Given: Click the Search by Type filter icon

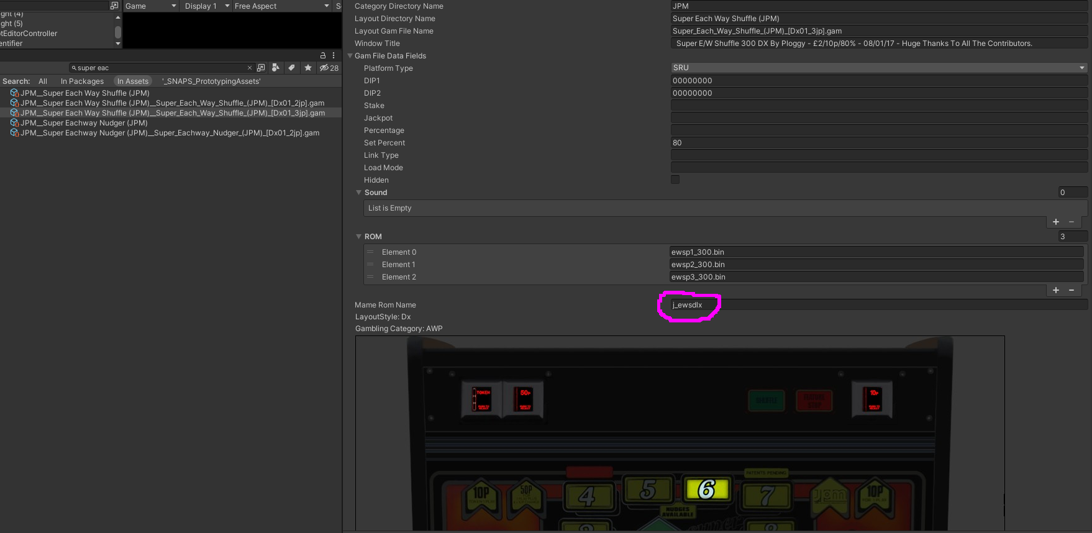Looking at the screenshot, I should tap(276, 68).
